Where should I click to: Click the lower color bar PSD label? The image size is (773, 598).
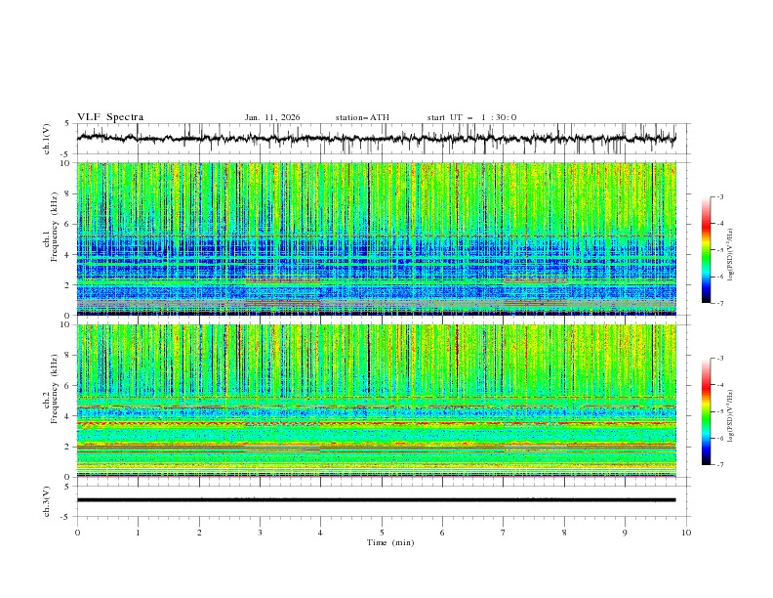731,416
